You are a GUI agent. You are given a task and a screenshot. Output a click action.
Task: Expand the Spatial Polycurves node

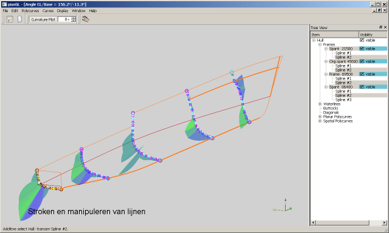click(320, 121)
